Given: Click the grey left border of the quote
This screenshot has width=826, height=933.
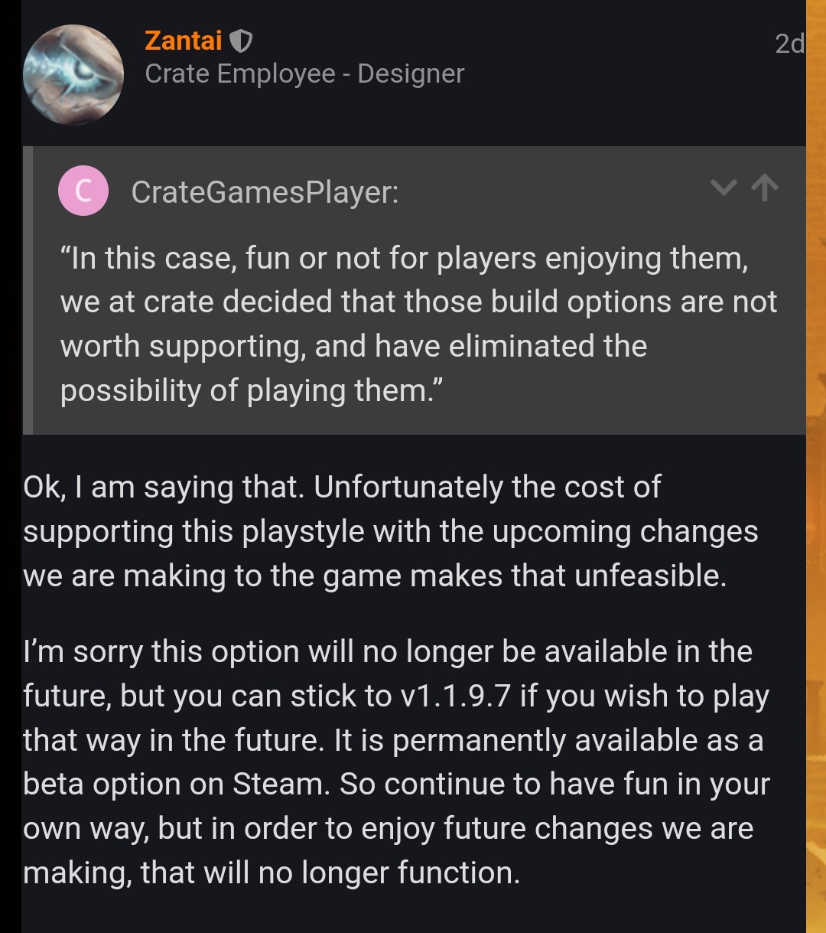Looking at the screenshot, I should 28,290.
